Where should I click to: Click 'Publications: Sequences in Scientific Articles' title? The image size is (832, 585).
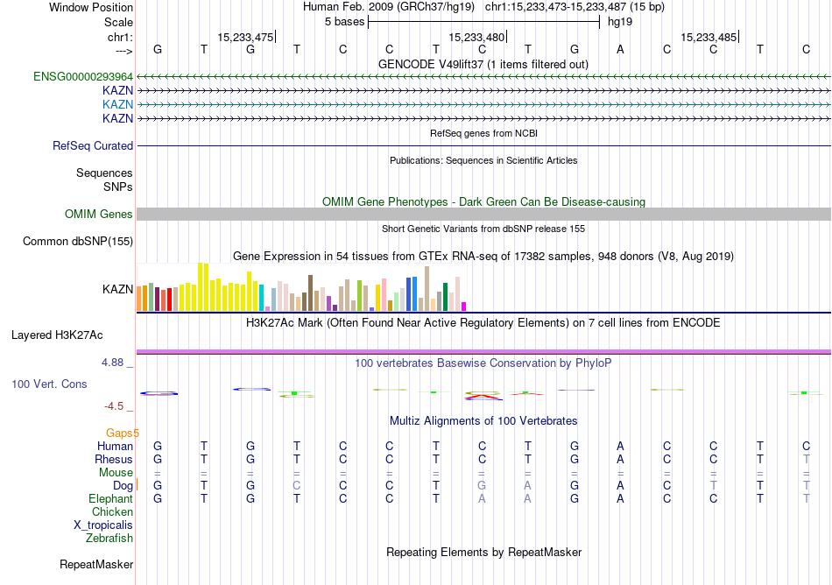point(483,161)
